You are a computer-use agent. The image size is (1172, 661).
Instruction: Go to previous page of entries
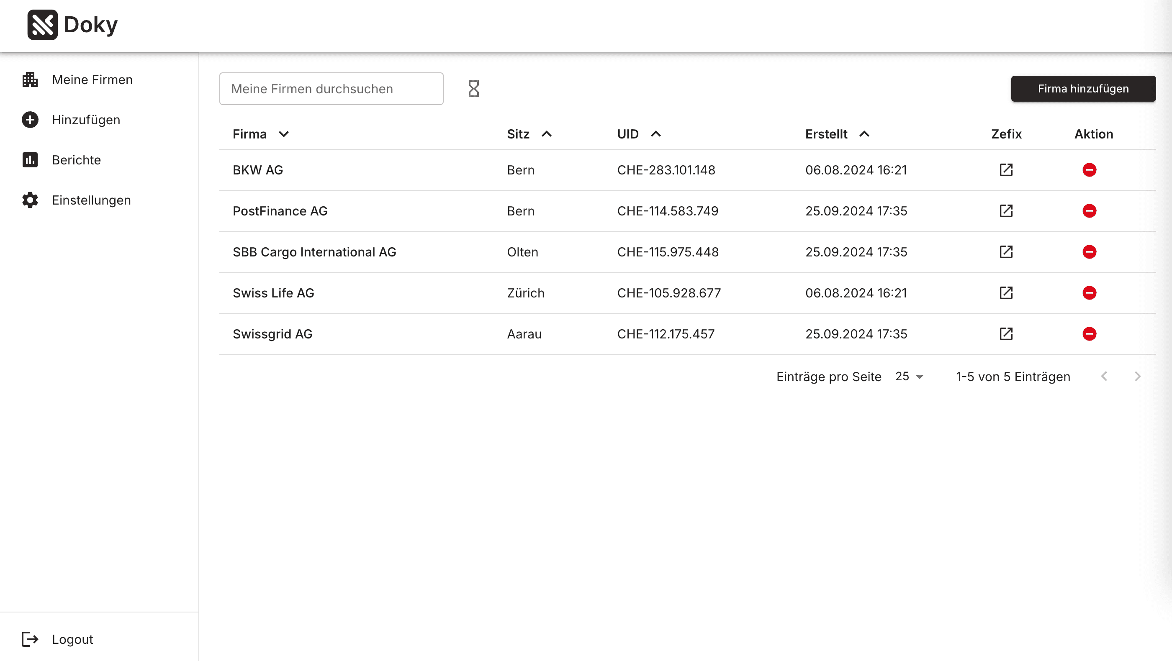click(x=1104, y=377)
